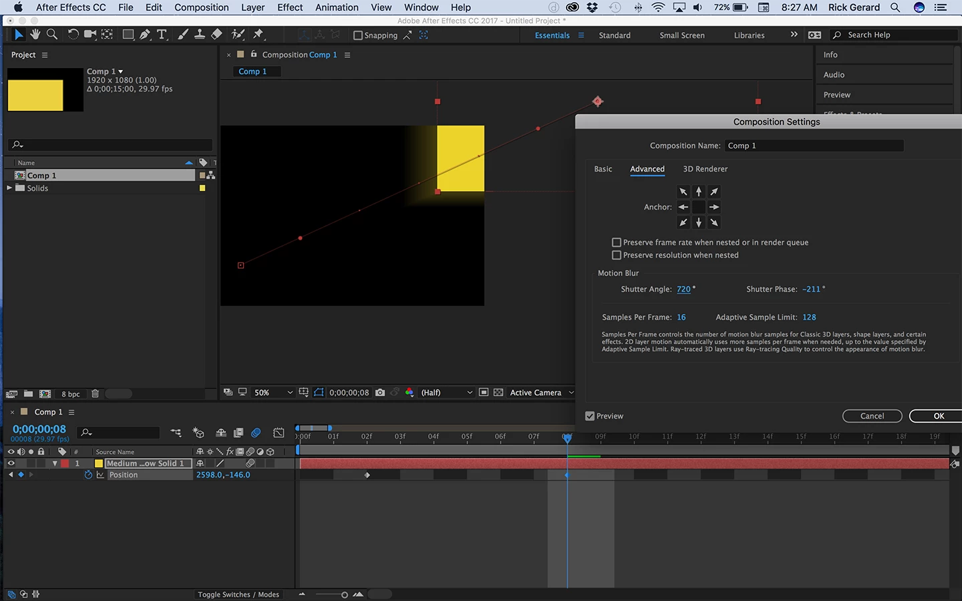The image size is (962, 601).
Task: Click the Shutter Angle 720 value
Action: point(683,289)
